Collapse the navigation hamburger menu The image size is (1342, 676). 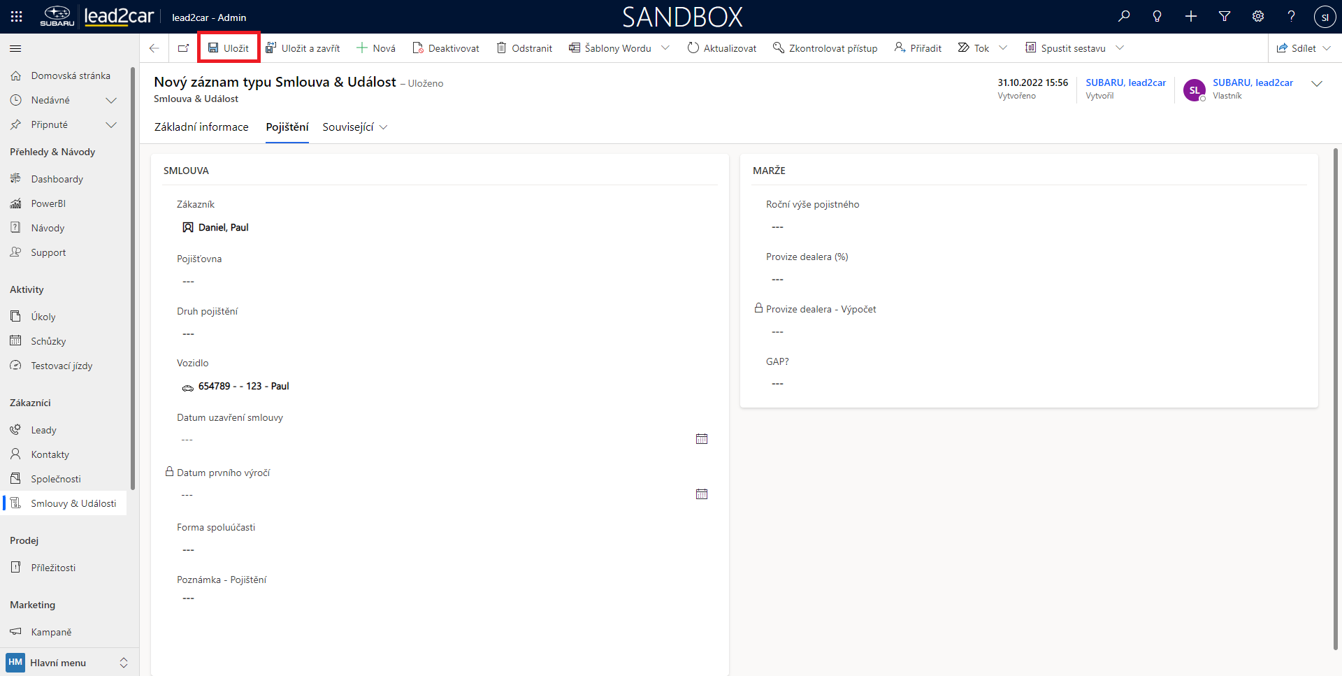15,48
